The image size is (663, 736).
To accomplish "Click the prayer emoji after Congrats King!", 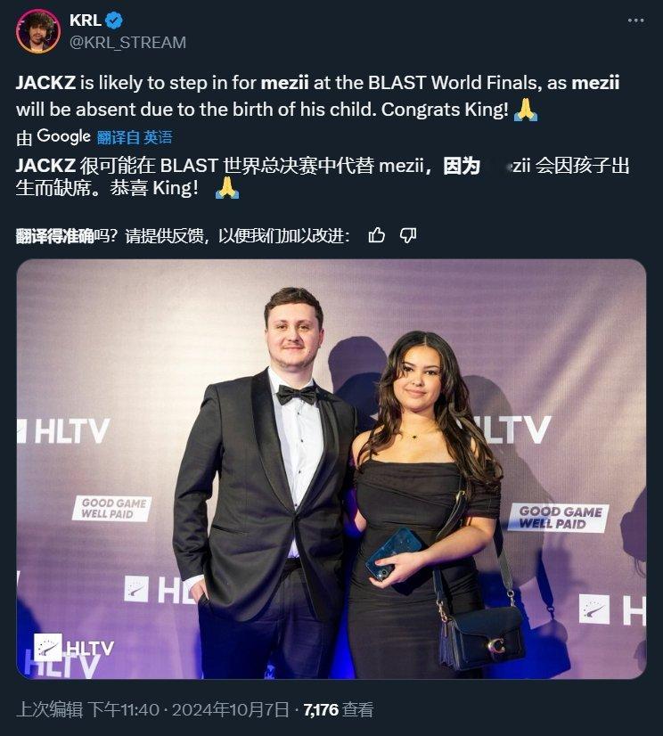I will tap(526, 110).
